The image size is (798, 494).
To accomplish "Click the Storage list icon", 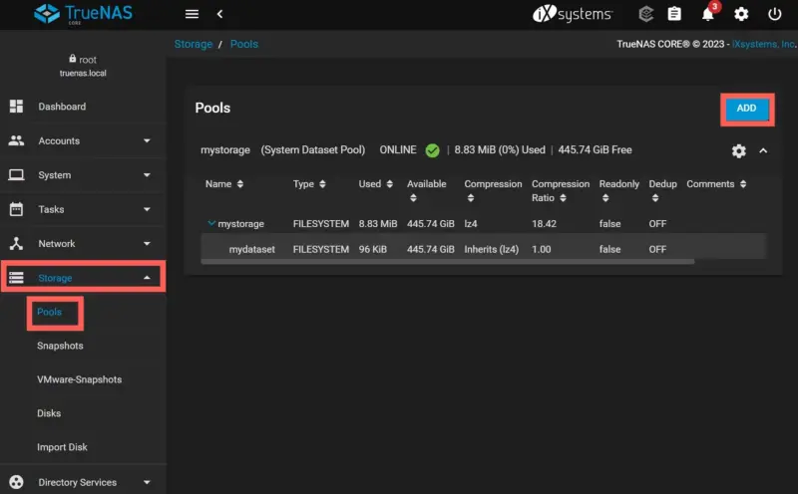I will pyautogui.click(x=16, y=278).
